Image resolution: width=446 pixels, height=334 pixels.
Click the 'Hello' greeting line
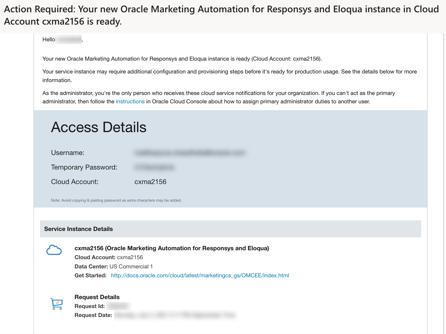pos(63,39)
